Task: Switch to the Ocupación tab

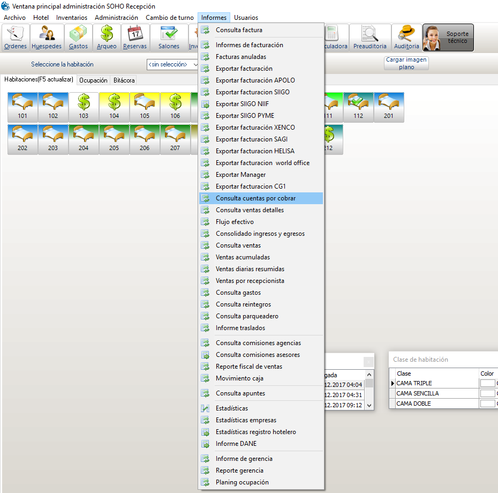Action: tap(93, 80)
